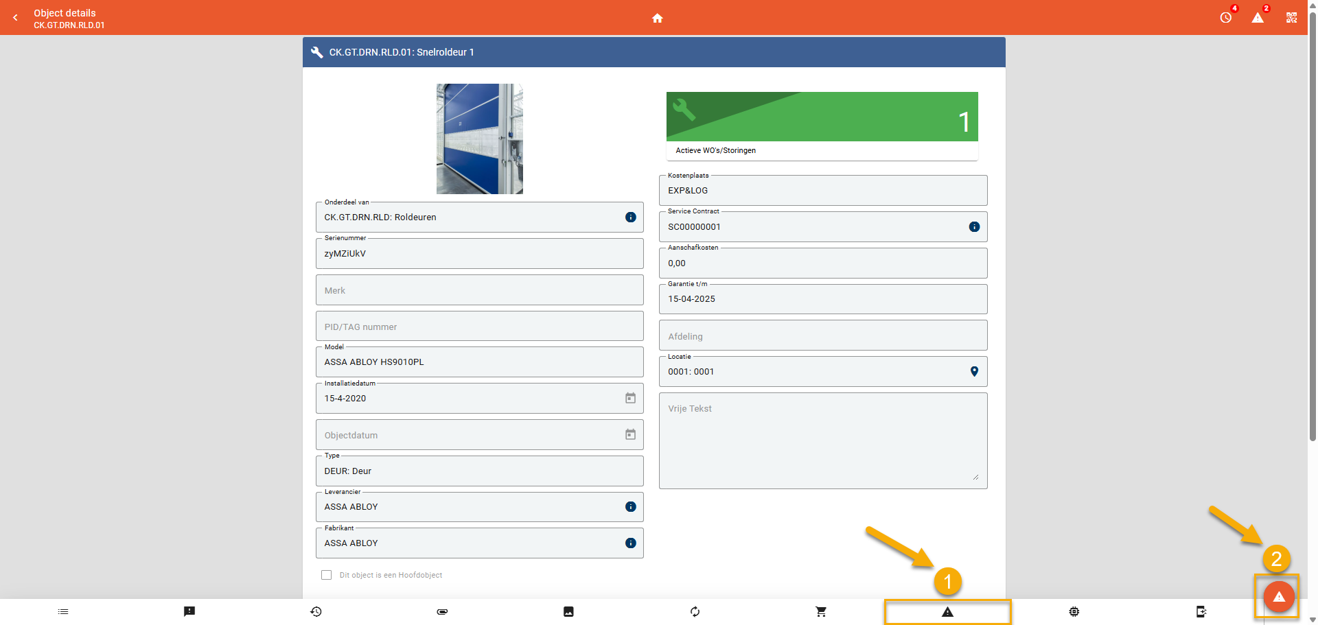This screenshot has height=625, width=1318.
Task: Show info for Onderdeel van Roldeuren
Action: click(x=630, y=217)
